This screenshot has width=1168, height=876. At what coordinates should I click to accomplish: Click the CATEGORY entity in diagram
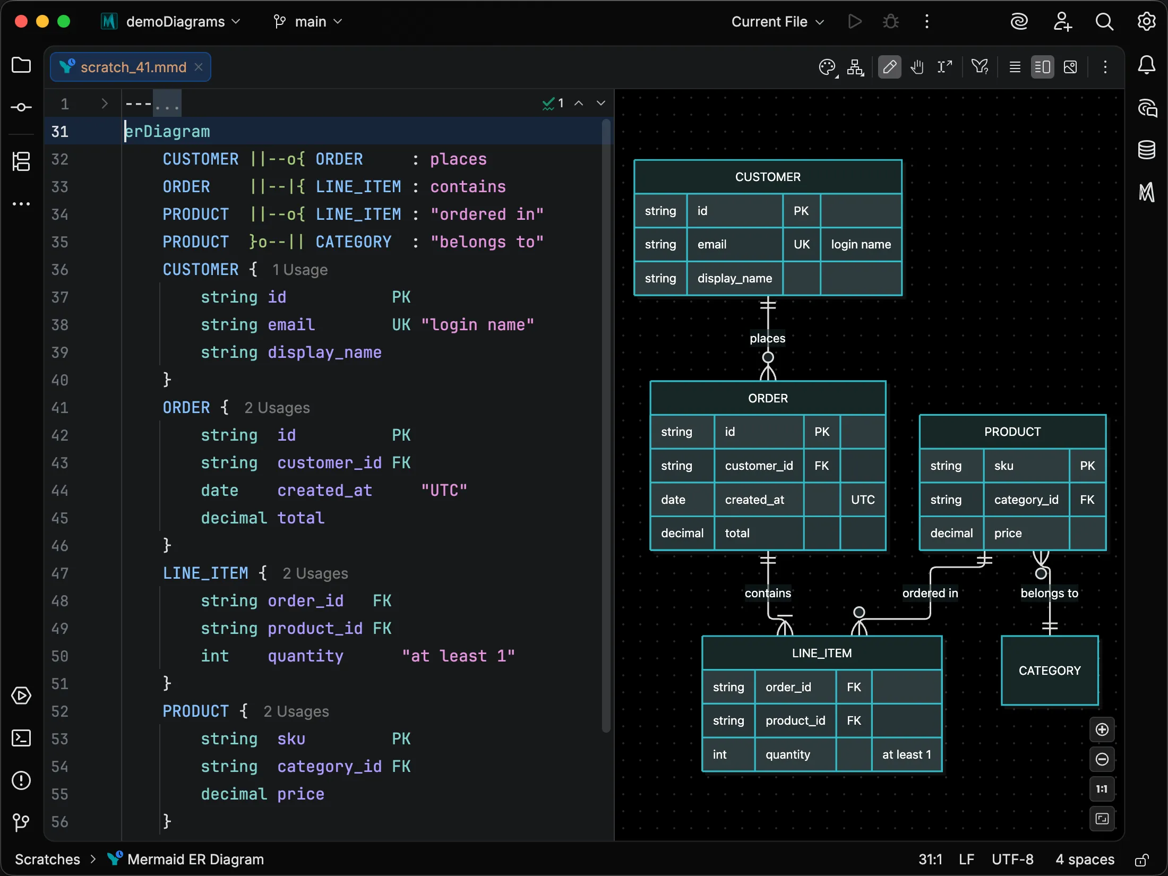click(x=1050, y=671)
